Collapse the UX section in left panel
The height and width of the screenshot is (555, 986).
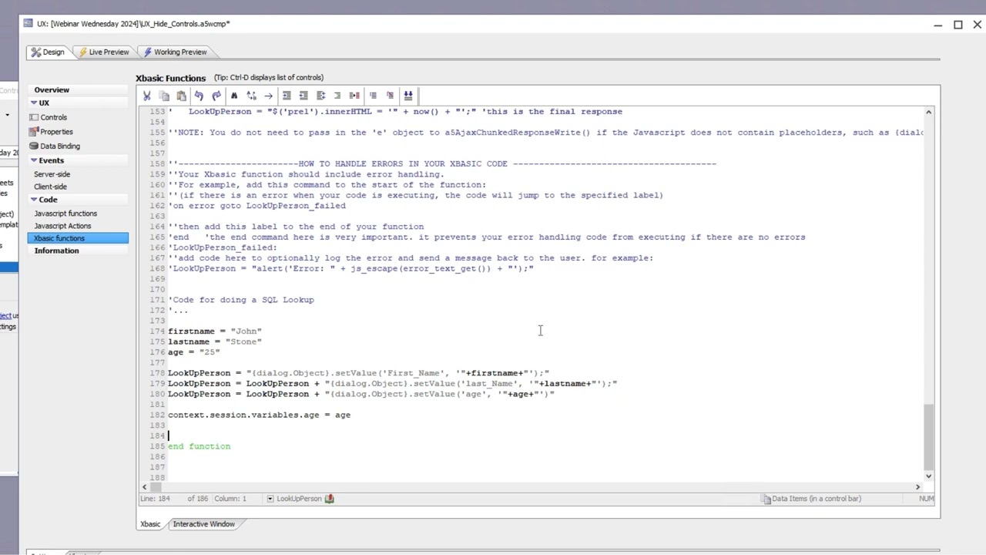pyautogui.click(x=34, y=103)
